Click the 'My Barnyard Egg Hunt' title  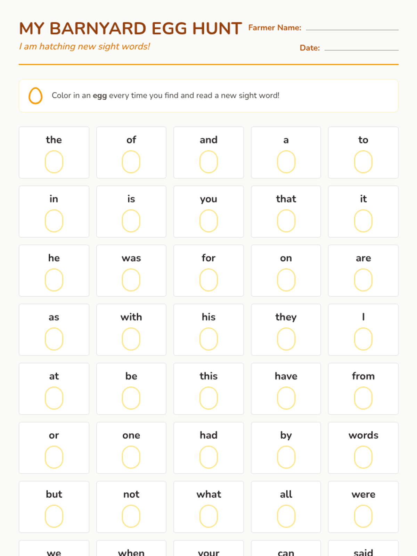click(130, 28)
